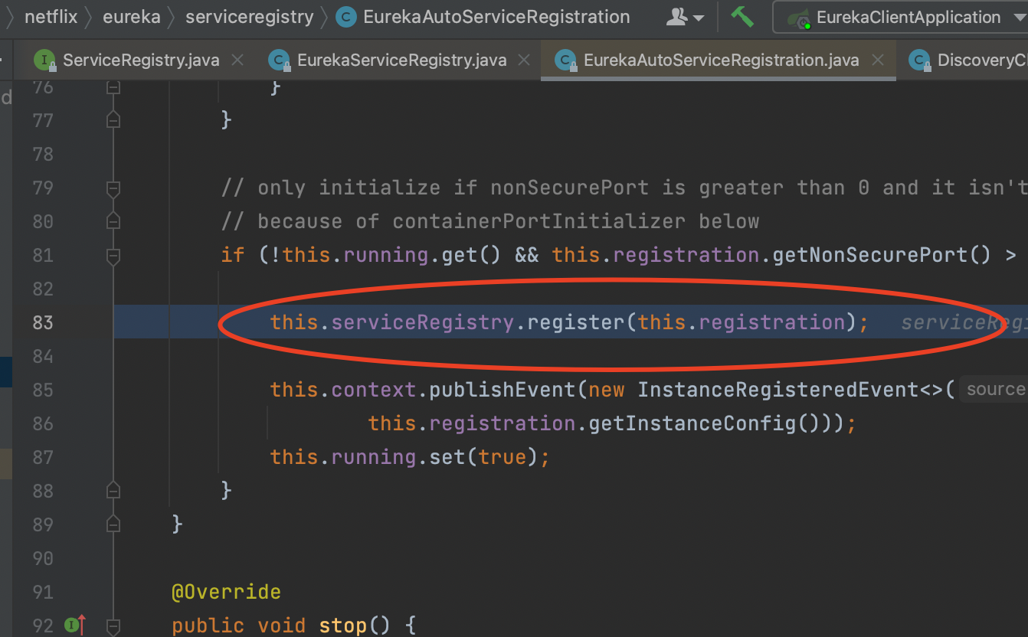The image size is (1028, 637).
Task: Click the @Override annotation
Action: pyautogui.click(x=227, y=592)
